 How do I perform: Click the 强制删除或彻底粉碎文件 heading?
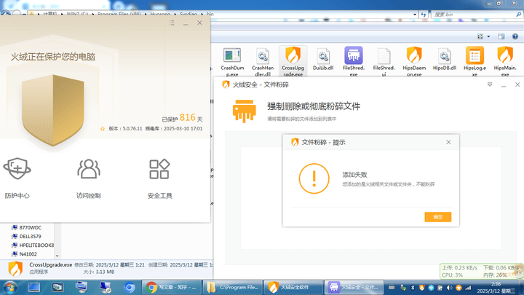click(x=314, y=106)
